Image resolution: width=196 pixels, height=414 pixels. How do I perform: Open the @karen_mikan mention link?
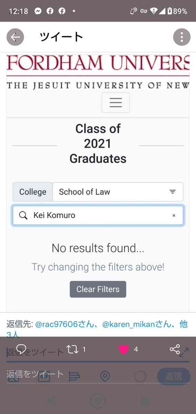[136, 324]
